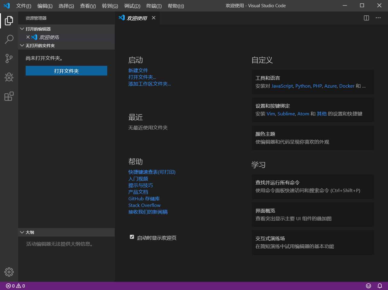The height and width of the screenshot is (290, 388).
Task: Click the Docker link
Action: 347,86
